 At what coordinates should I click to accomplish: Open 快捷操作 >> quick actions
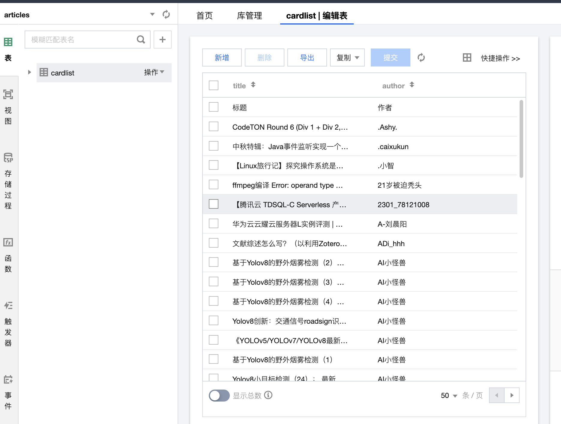pyautogui.click(x=500, y=58)
